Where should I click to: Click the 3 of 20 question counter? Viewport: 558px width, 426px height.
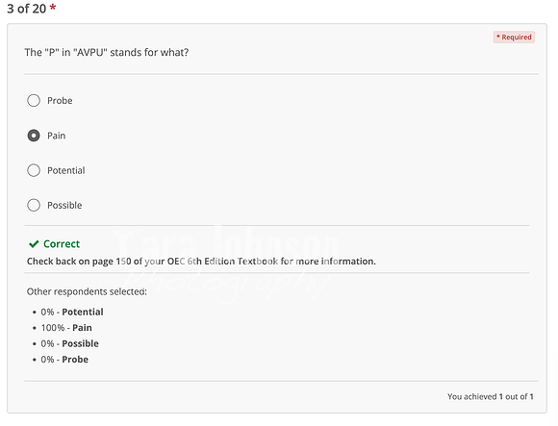pyautogui.click(x=26, y=9)
